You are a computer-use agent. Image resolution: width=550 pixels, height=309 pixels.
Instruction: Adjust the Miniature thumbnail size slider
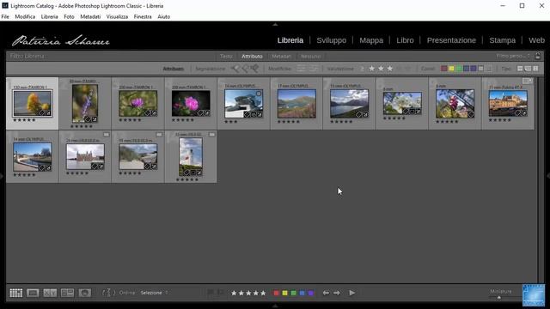point(499,298)
